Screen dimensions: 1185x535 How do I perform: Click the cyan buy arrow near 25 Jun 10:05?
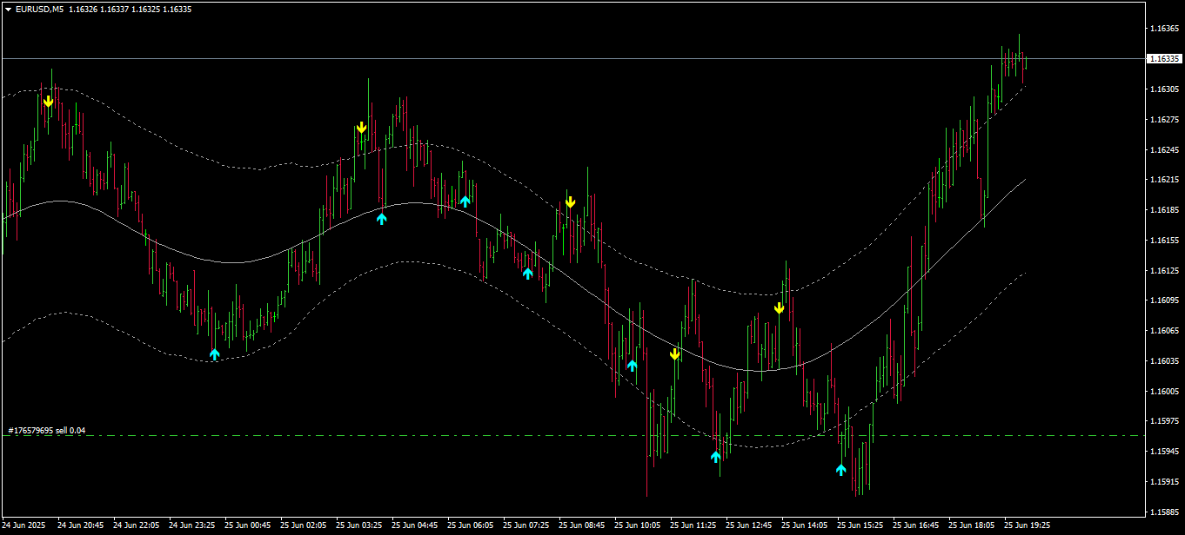(x=633, y=366)
